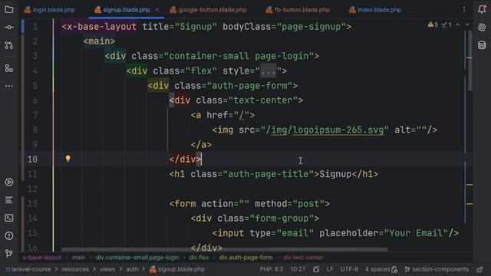Click the Signup heading text on line 11

335,174
